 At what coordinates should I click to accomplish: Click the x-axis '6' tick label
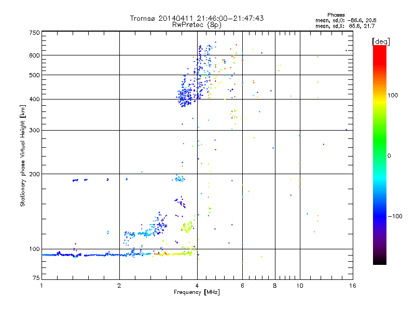242,286
